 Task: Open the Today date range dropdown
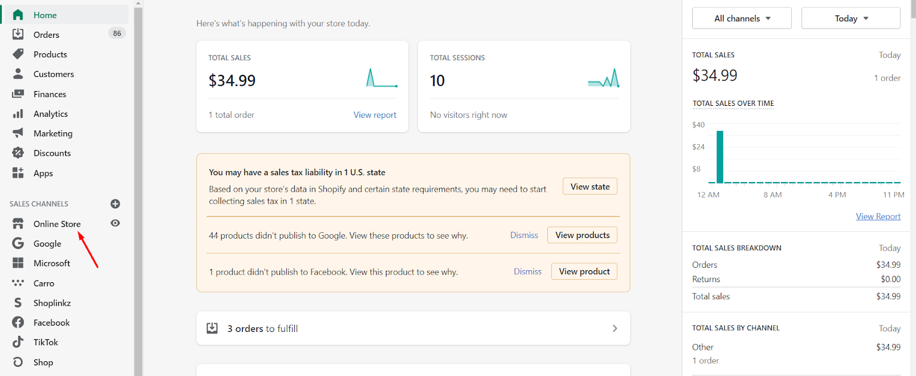[x=851, y=18]
